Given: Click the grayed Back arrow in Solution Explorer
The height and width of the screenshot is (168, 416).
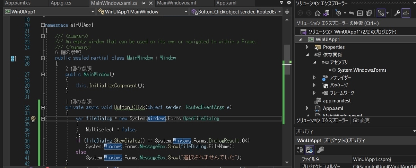Looking at the screenshot, I should (x=300, y=13).
